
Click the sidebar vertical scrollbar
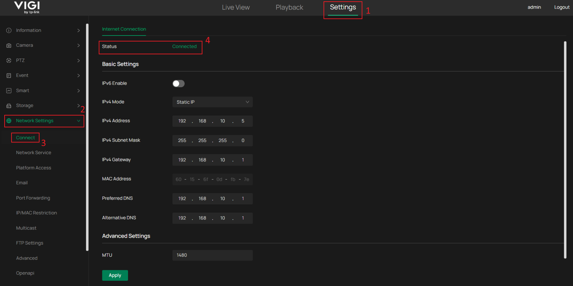tap(87, 137)
